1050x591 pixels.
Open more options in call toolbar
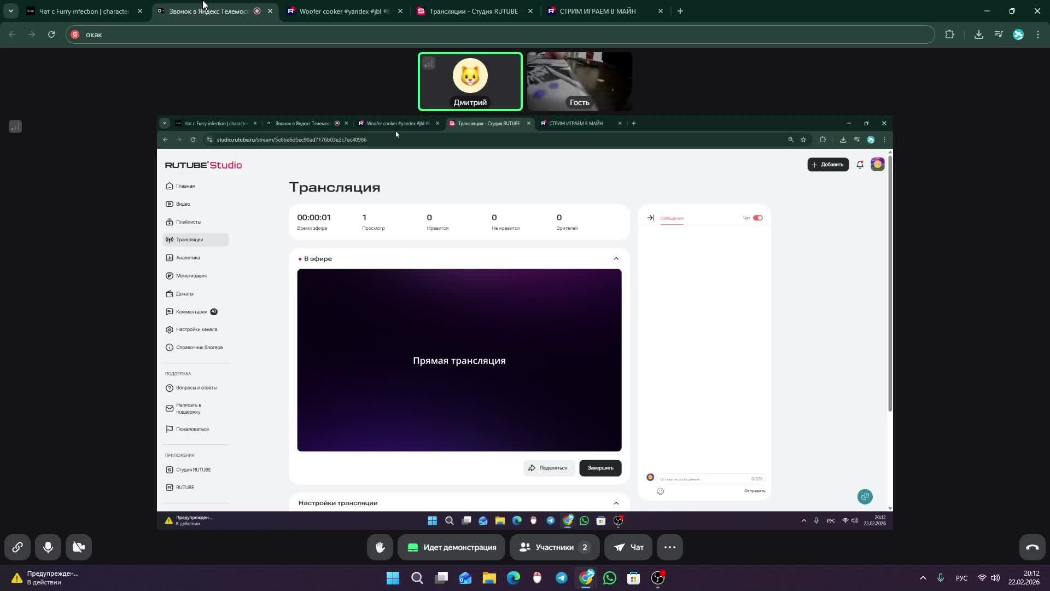[669, 547]
